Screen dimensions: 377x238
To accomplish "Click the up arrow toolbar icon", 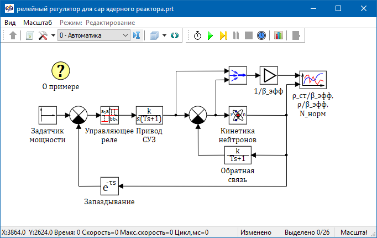I will pos(13,35).
